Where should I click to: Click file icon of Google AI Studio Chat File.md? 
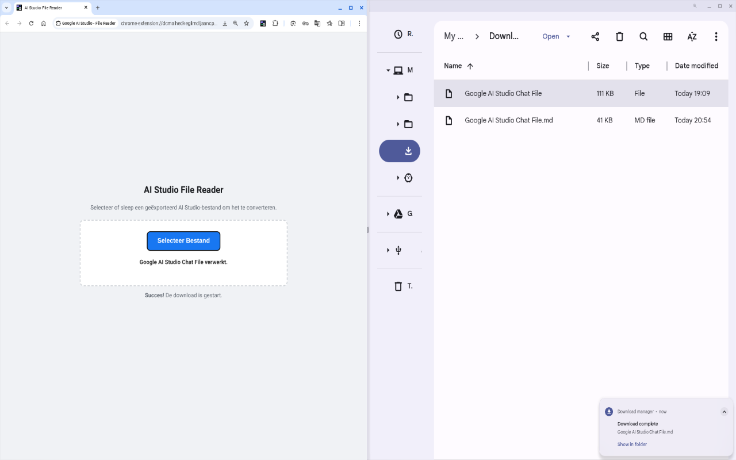(x=449, y=120)
